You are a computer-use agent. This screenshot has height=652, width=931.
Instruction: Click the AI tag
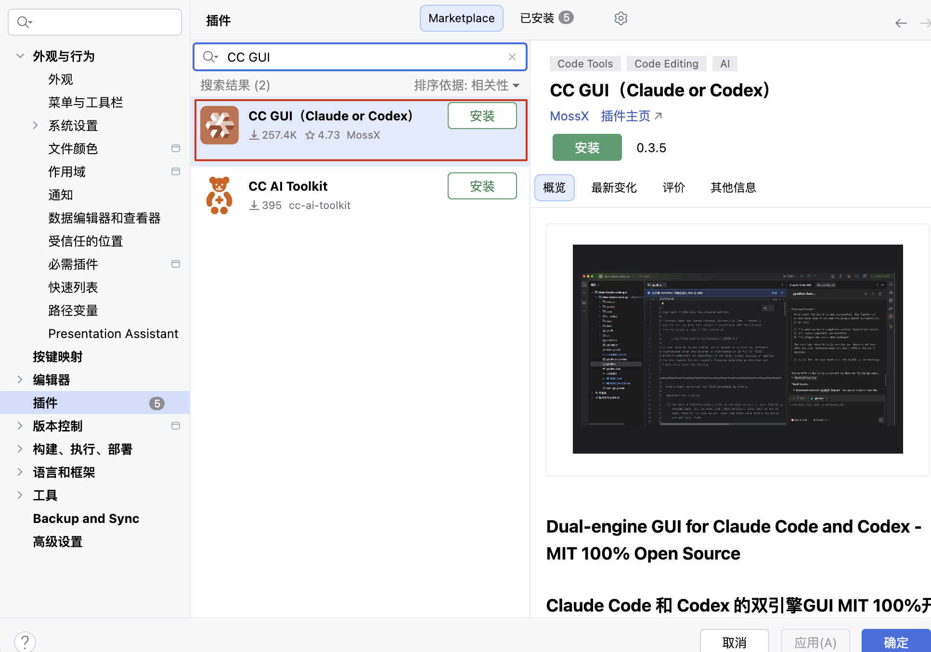coord(725,64)
